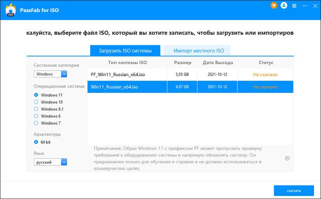Click Не скачано status in highlighted row
321x199 pixels.
[x=265, y=87]
